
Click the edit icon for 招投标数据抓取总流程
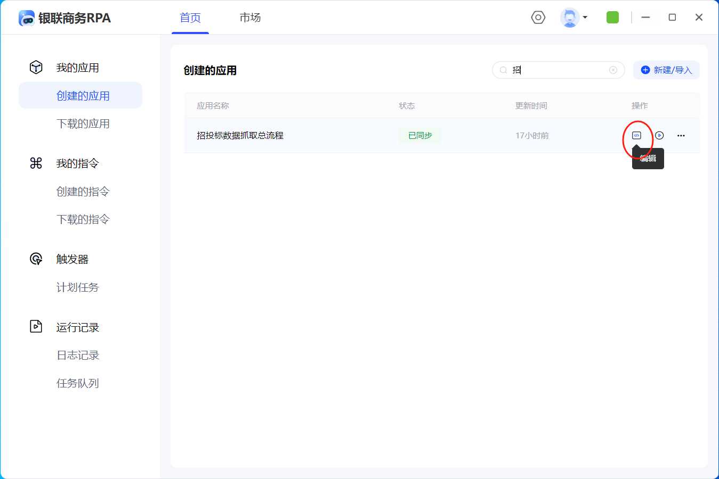click(636, 136)
